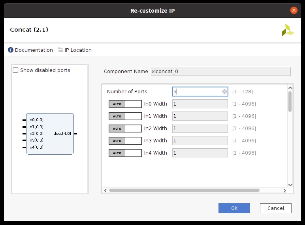Screen dimensions: 305x225
Task: Click scroll-up arrow in parameters panel
Action: tap(290, 88)
